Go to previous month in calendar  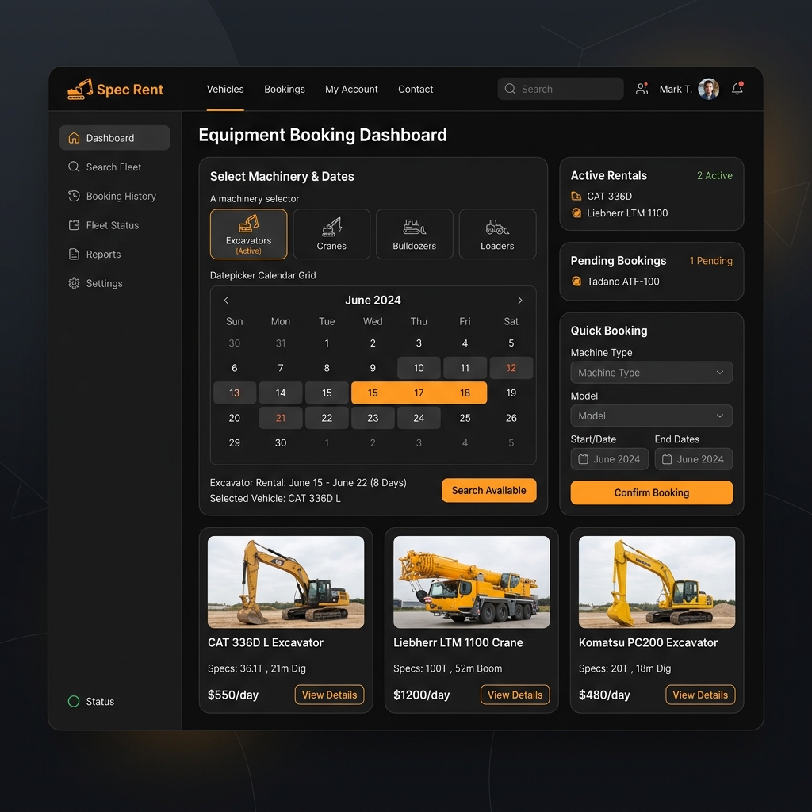coord(226,300)
